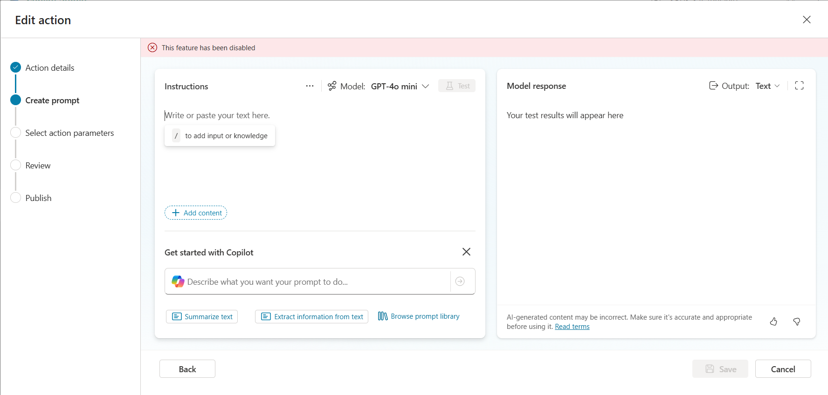Viewport: 828px width, 395px height.
Task: Open the GPT-4o mini model dropdown
Action: point(400,86)
